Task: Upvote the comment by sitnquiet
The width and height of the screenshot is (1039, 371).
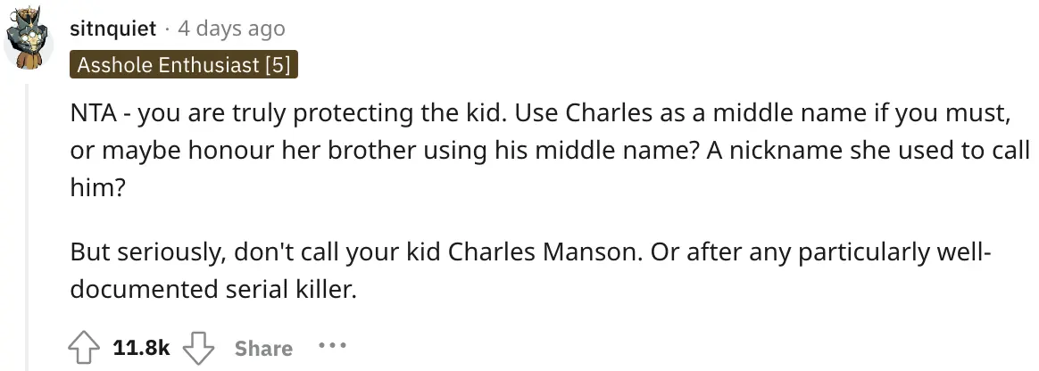Action: pos(85,348)
